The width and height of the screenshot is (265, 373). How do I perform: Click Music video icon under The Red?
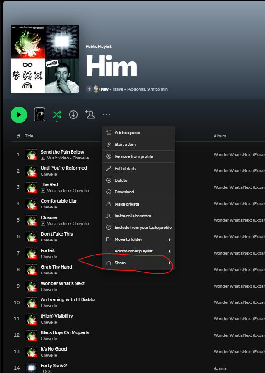click(43, 191)
